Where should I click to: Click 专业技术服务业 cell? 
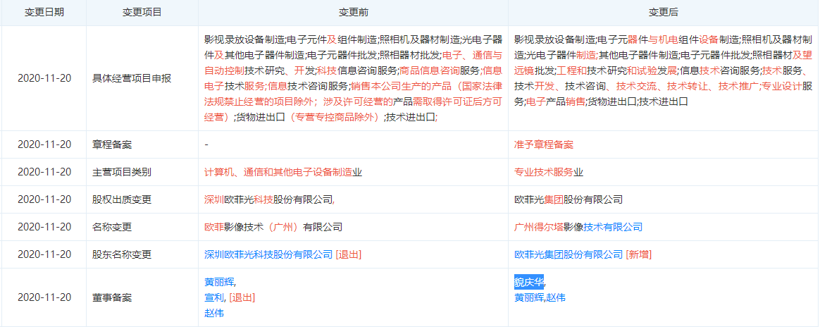(549, 172)
